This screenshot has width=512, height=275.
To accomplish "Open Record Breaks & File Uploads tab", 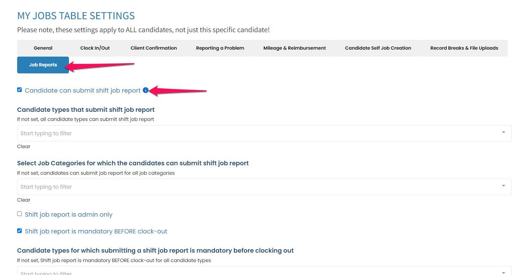I will click(x=464, y=48).
